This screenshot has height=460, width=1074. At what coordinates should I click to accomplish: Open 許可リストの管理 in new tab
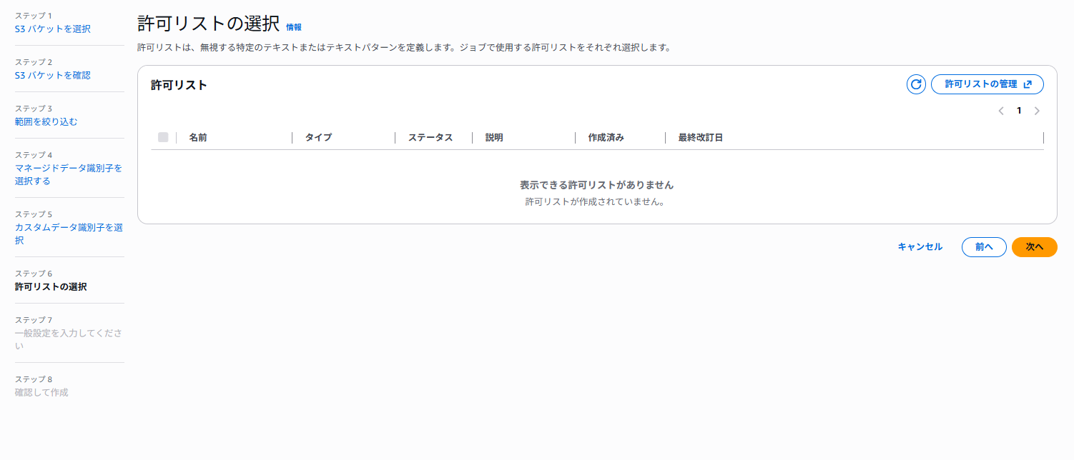pyautogui.click(x=987, y=84)
